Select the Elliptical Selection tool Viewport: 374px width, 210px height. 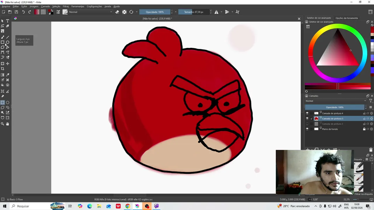coord(8,102)
